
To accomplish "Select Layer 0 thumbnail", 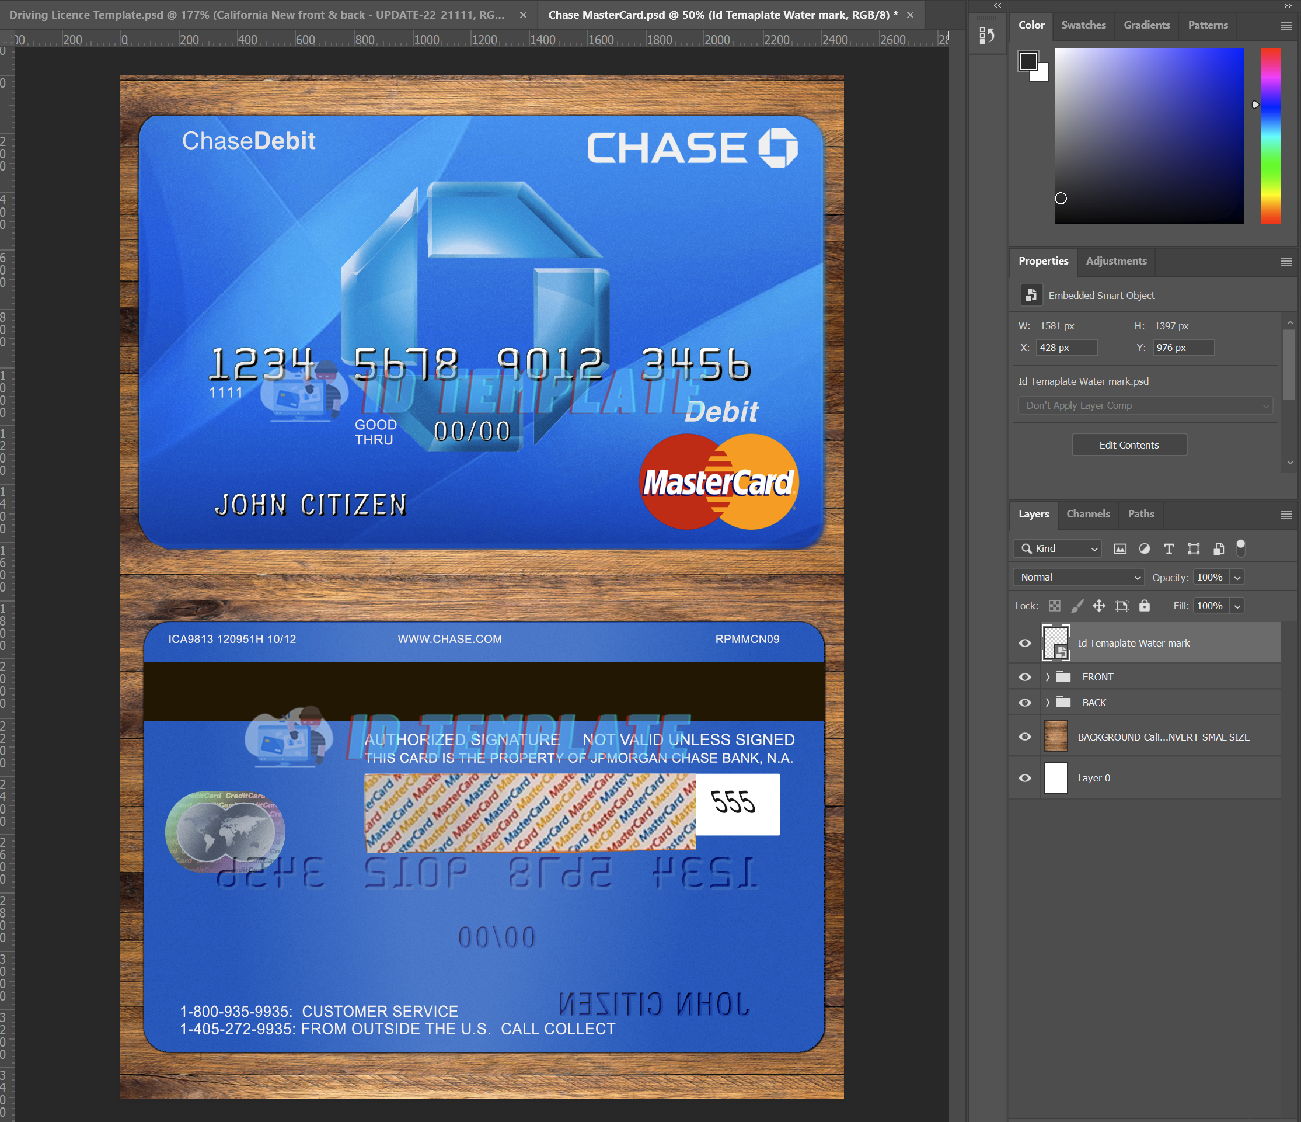I will tap(1055, 778).
